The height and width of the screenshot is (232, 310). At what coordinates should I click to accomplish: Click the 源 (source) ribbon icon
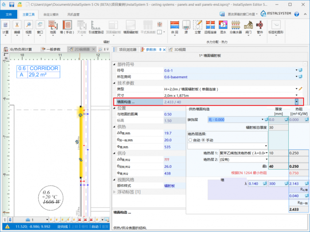(x=186, y=26)
